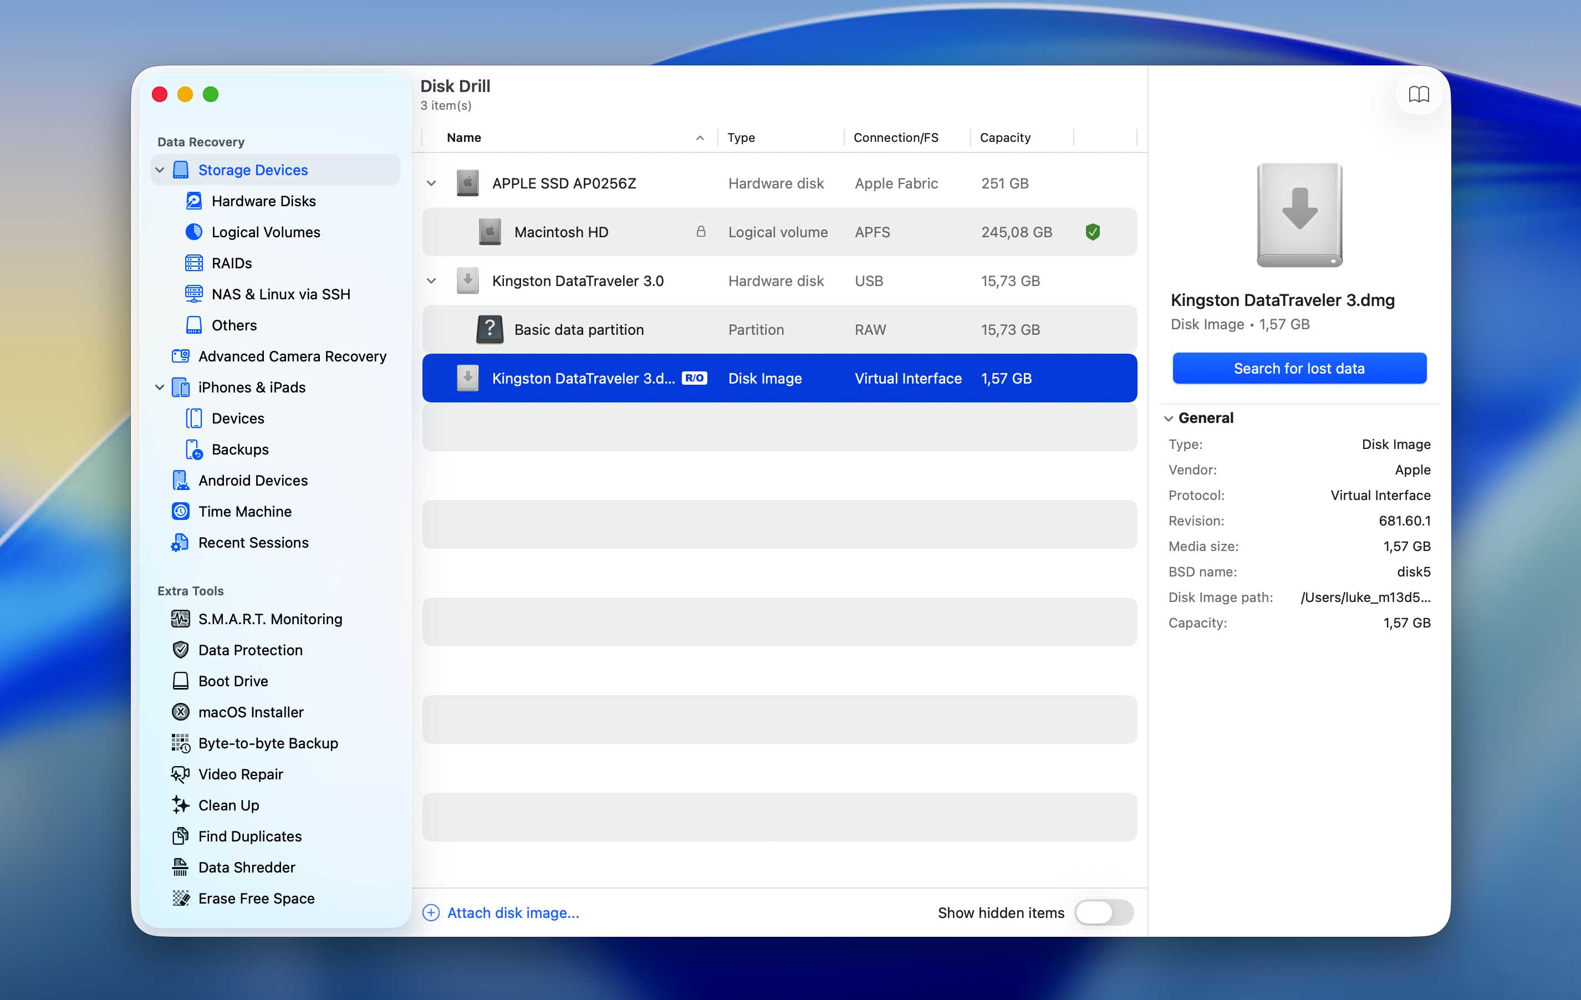Screen dimensions: 1581x1000
Task: Click the large disk image icon in details panel
Action: pyautogui.click(x=1299, y=216)
